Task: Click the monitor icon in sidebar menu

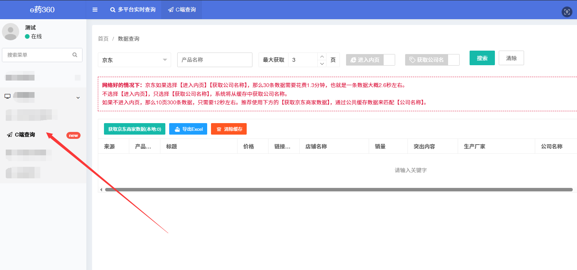Action: tap(7, 96)
